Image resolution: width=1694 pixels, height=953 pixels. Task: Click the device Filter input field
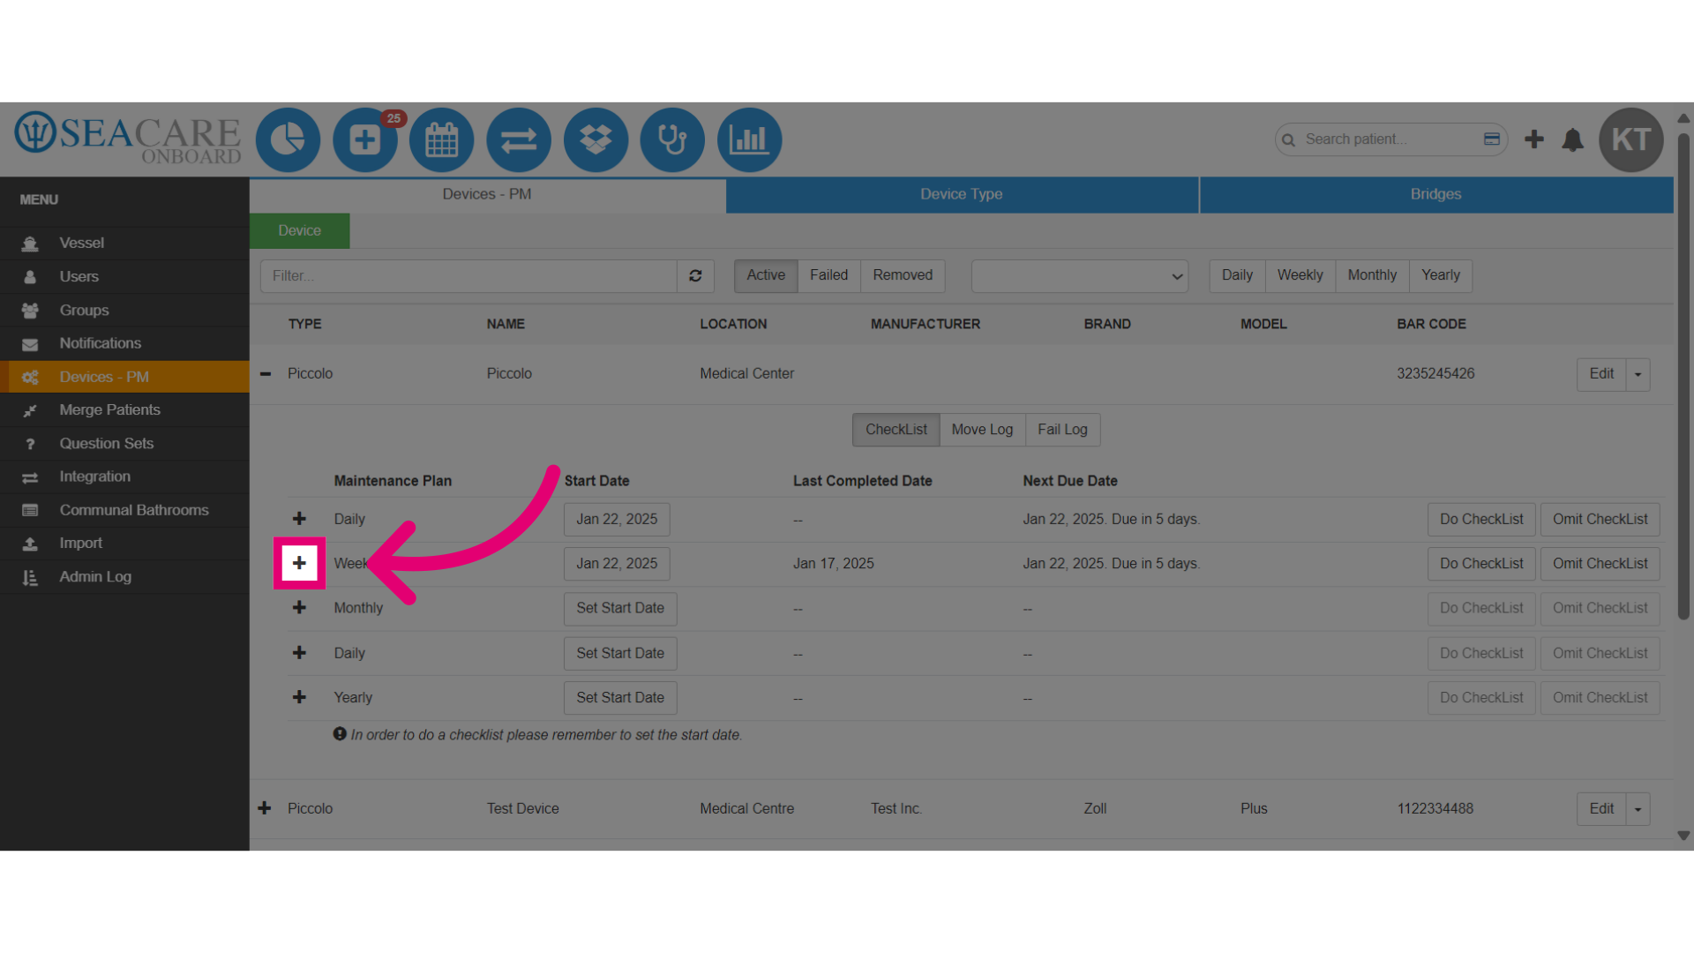[x=468, y=276]
